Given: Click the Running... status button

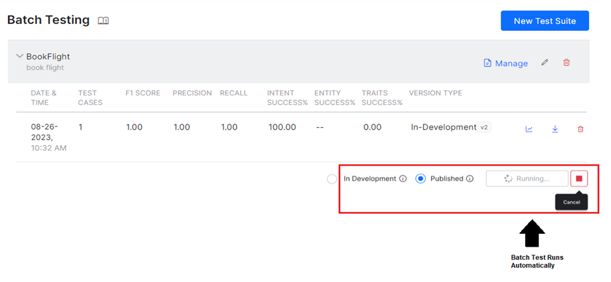Looking at the screenshot, I should tap(527, 178).
